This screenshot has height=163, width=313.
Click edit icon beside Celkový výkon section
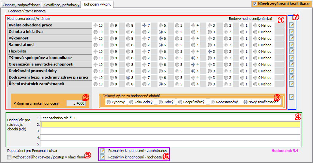pos(291,96)
